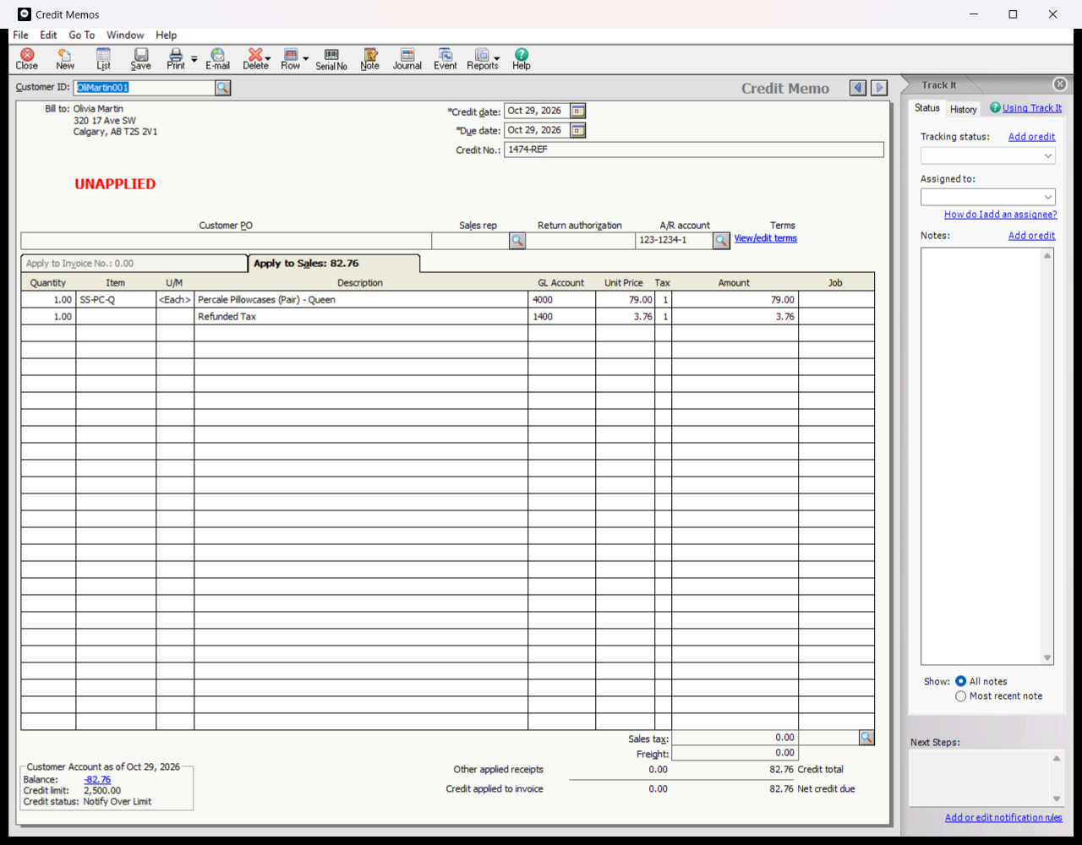1082x845 pixels.
Task: Open Help from the toolbar
Action: coord(522,59)
